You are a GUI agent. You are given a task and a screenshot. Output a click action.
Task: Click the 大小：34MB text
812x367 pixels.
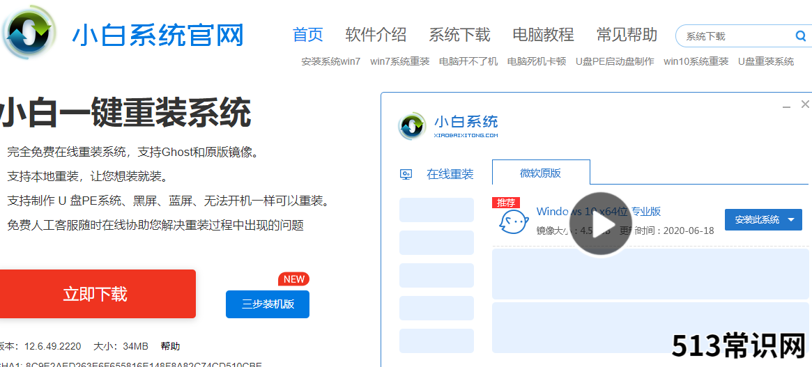tap(121, 346)
